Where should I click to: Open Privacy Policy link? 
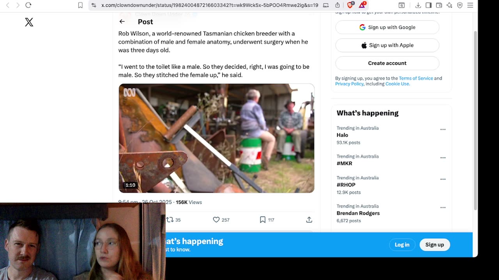coord(349,84)
